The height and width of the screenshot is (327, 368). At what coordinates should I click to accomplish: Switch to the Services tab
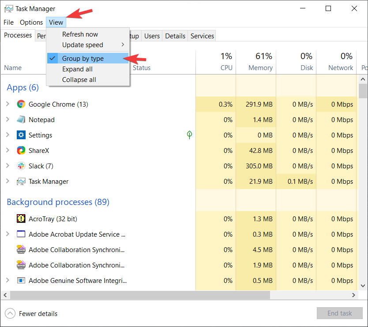(x=202, y=36)
